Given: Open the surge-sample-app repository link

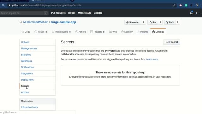Looking at the screenshot, I should point(63,22).
